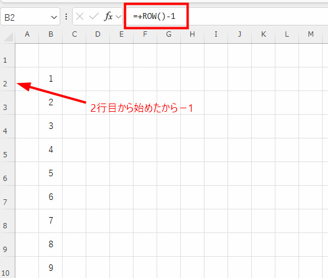Image resolution: width=328 pixels, height=278 pixels.
Task: Select row 9 header
Action: (x=7, y=245)
